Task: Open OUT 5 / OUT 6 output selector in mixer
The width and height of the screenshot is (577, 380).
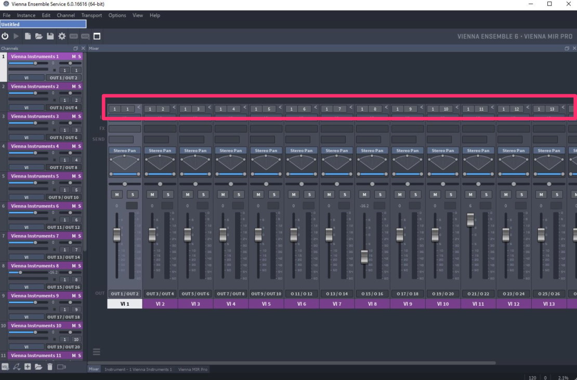Action: (195, 294)
